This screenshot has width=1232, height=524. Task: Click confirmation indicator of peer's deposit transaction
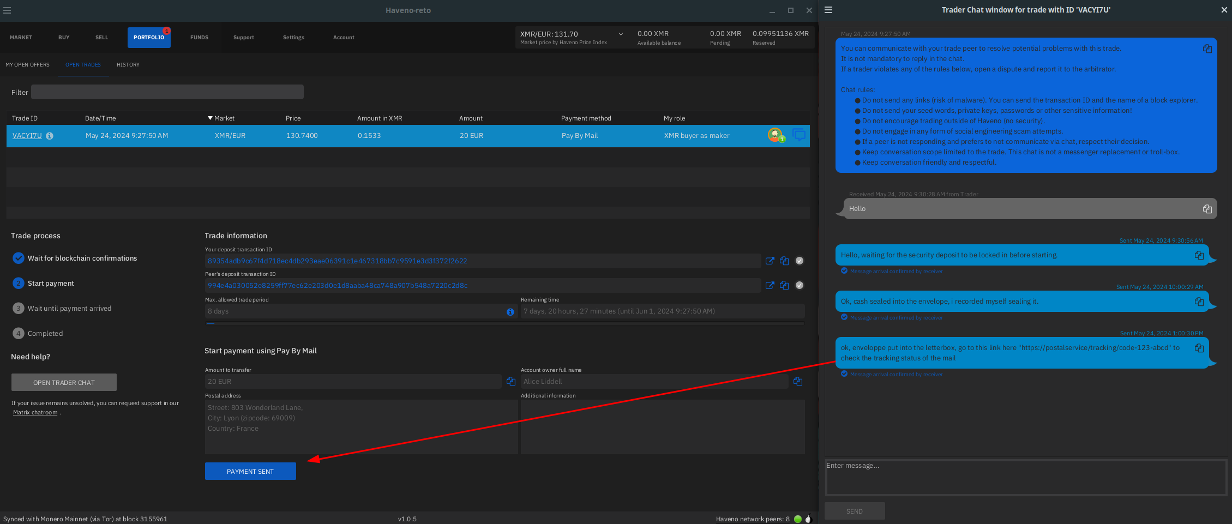coord(800,285)
